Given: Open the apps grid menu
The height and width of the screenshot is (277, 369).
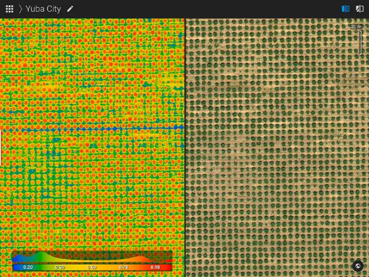Looking at the screenshot, I should (x=10, y=9).
